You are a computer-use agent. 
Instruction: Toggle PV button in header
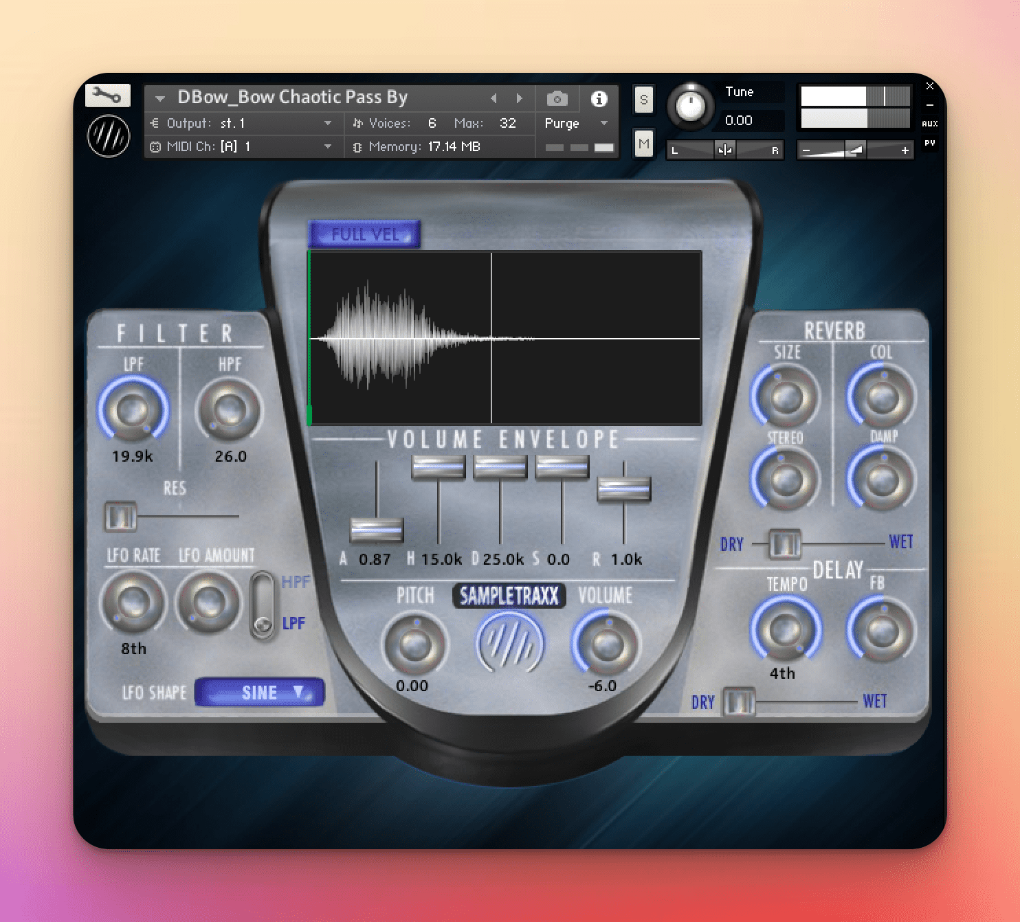(930, 143)
